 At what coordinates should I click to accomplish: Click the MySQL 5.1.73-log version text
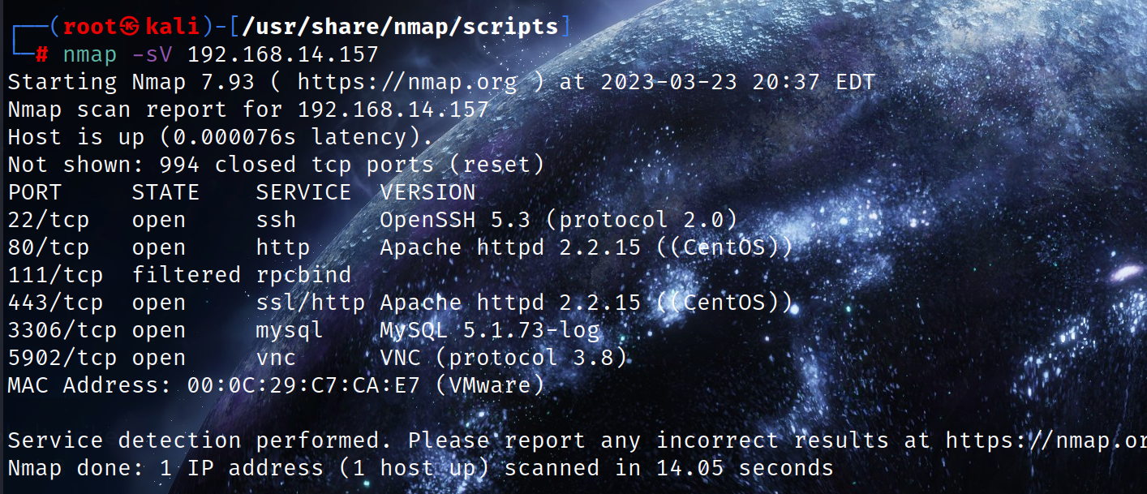490,330
